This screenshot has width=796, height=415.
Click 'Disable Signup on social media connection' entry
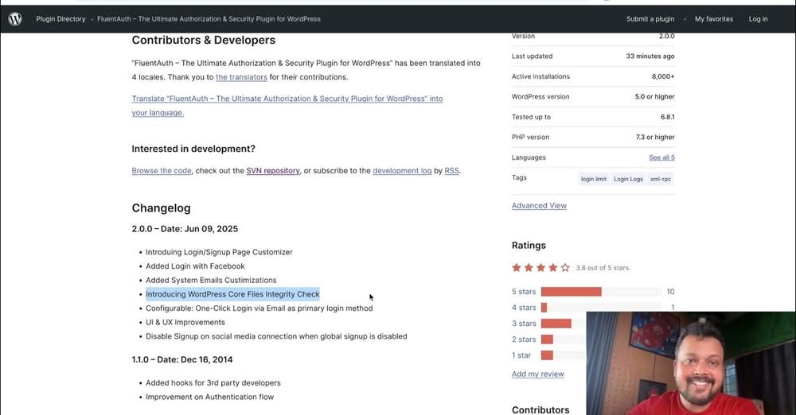point(276,336)
